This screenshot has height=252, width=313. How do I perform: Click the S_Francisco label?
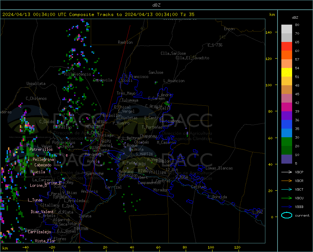pos(137,77)
